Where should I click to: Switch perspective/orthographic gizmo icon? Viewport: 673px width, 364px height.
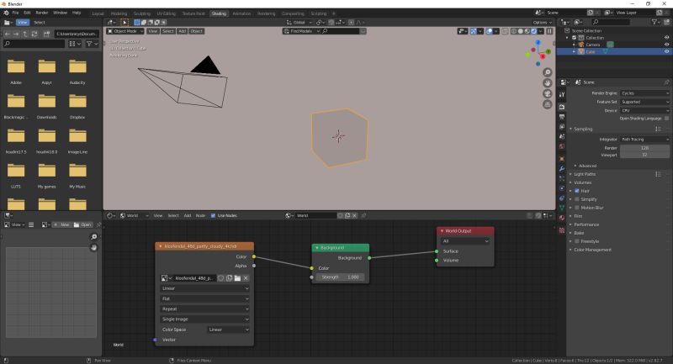pos(548,104)
